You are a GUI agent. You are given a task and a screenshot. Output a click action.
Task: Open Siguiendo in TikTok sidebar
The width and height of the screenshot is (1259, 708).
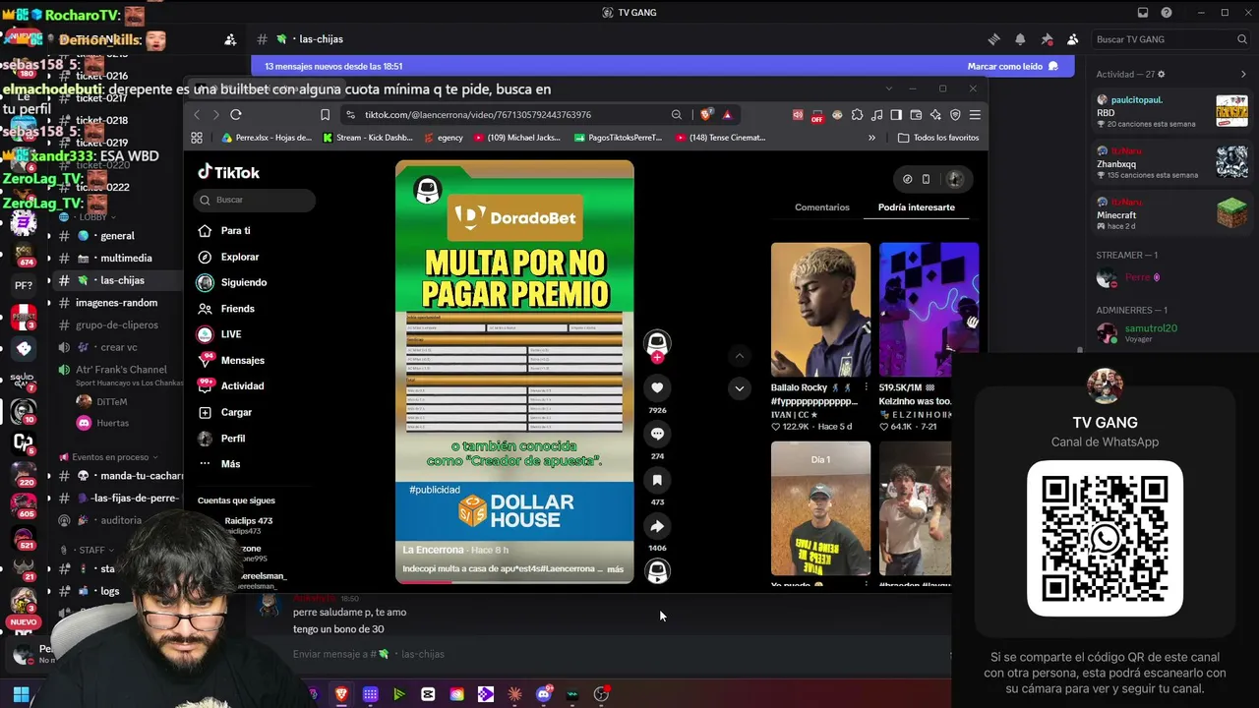(x=243, y=282)
